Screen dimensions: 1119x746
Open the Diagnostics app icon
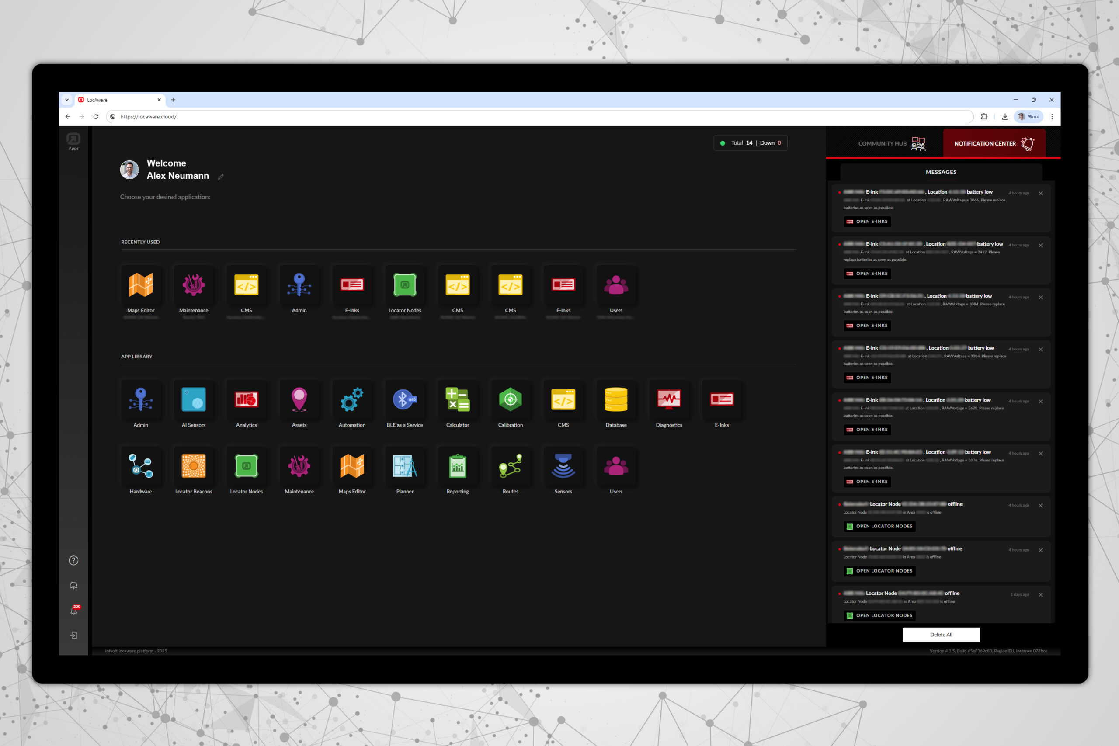coord(668,400)
